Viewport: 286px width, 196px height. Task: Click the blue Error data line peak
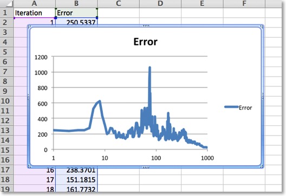(x=149, y=67)
